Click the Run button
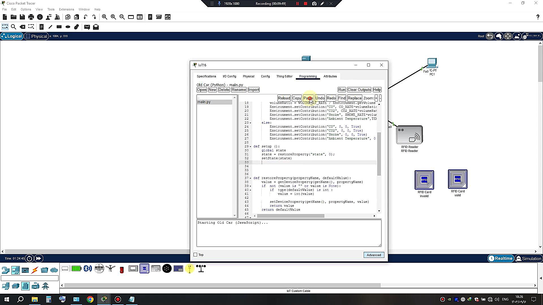The width and height of the screenshot is (543, 305). coord(342,90)
